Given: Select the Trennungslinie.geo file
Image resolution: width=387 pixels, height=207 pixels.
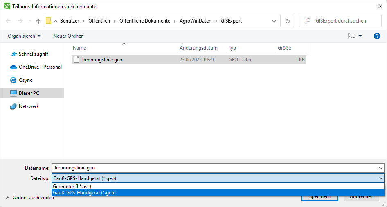Looking at the screenshot, I should pyautogui.click(x=101, y=60).
